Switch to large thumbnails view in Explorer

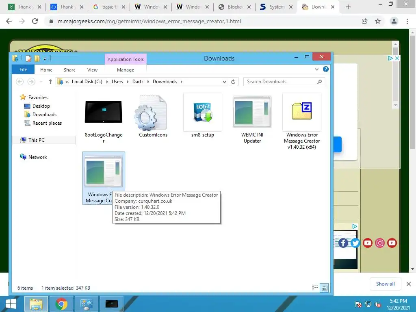tap(325, 288)
